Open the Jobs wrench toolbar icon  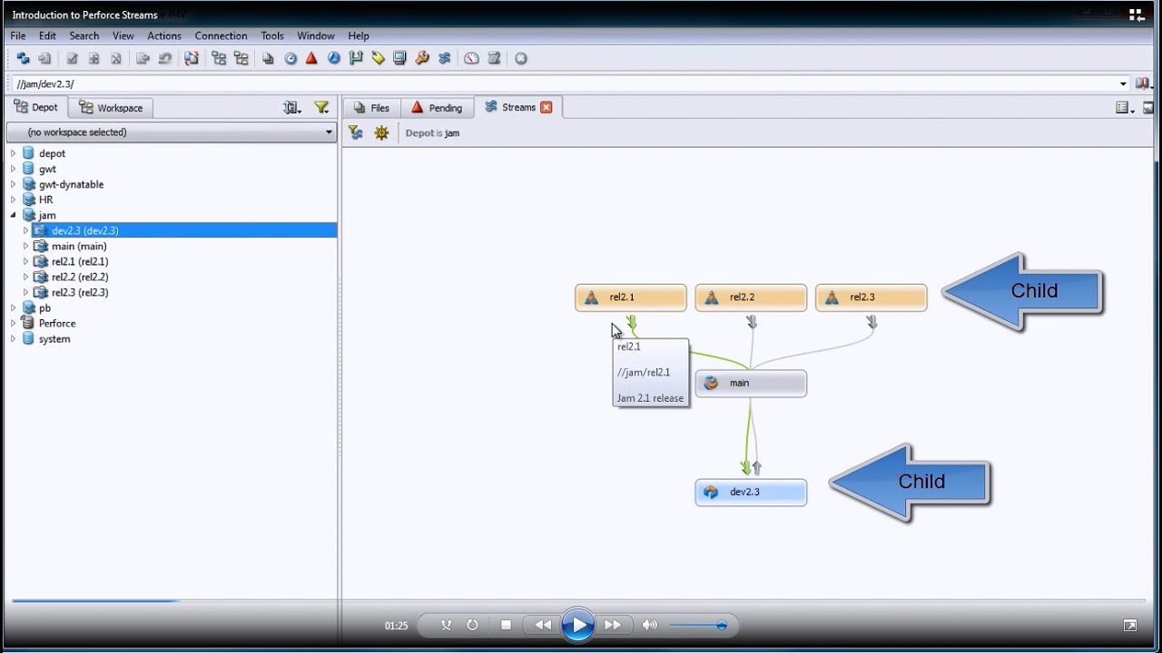[x=422, y=58]
